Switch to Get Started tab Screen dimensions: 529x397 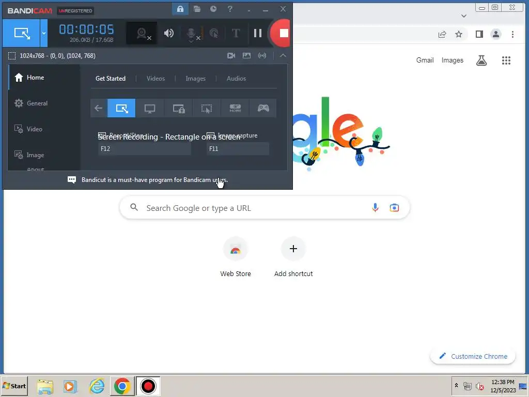(111, 79)
